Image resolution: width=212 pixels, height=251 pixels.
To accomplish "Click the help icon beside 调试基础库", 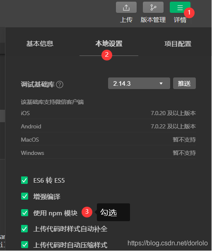I will 60,84.
